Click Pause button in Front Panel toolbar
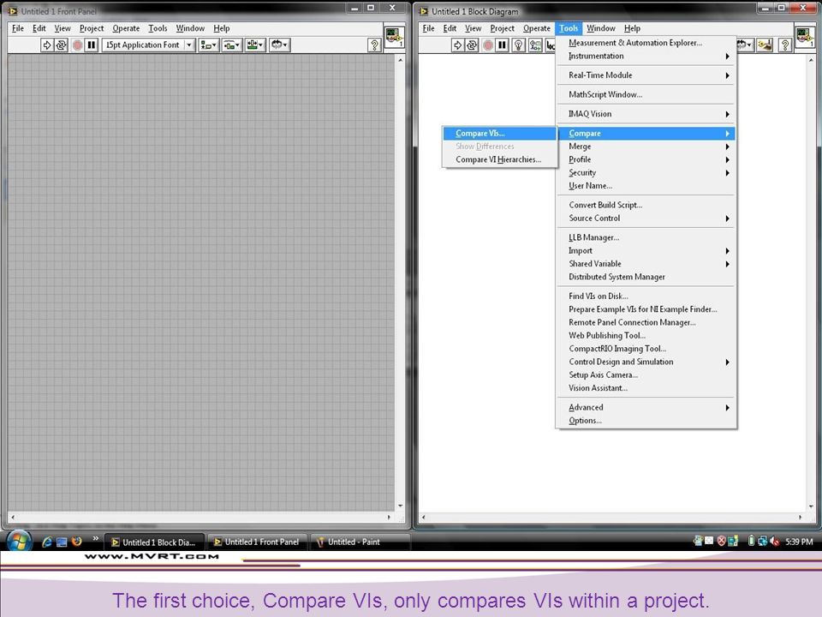Image resolution: width=822 pixels, height=617 pixels. tap(92, 45)
